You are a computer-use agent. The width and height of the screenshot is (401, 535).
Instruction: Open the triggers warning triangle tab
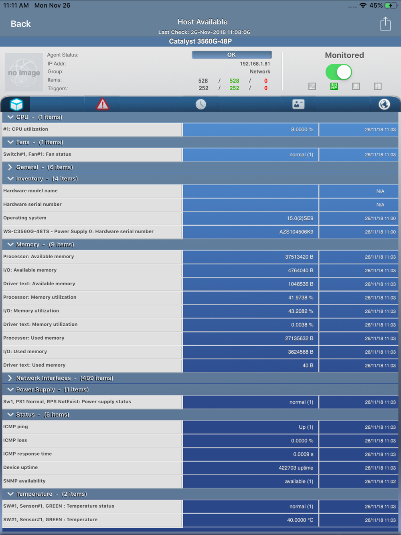(102, 104)
